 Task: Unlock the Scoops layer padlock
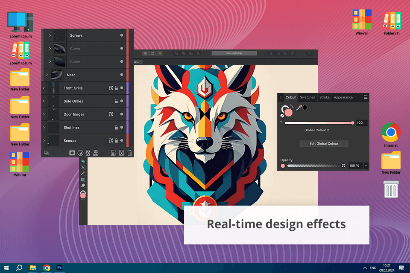pos(116,140)
